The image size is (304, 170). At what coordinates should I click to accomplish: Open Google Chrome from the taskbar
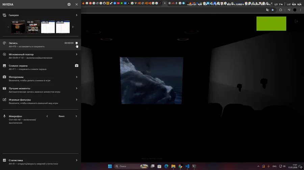(x=180, y=166)
